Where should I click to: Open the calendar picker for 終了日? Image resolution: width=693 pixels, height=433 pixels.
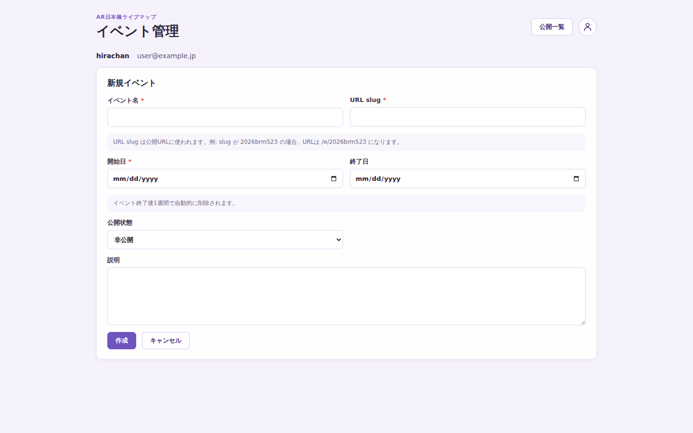(576, 178)
